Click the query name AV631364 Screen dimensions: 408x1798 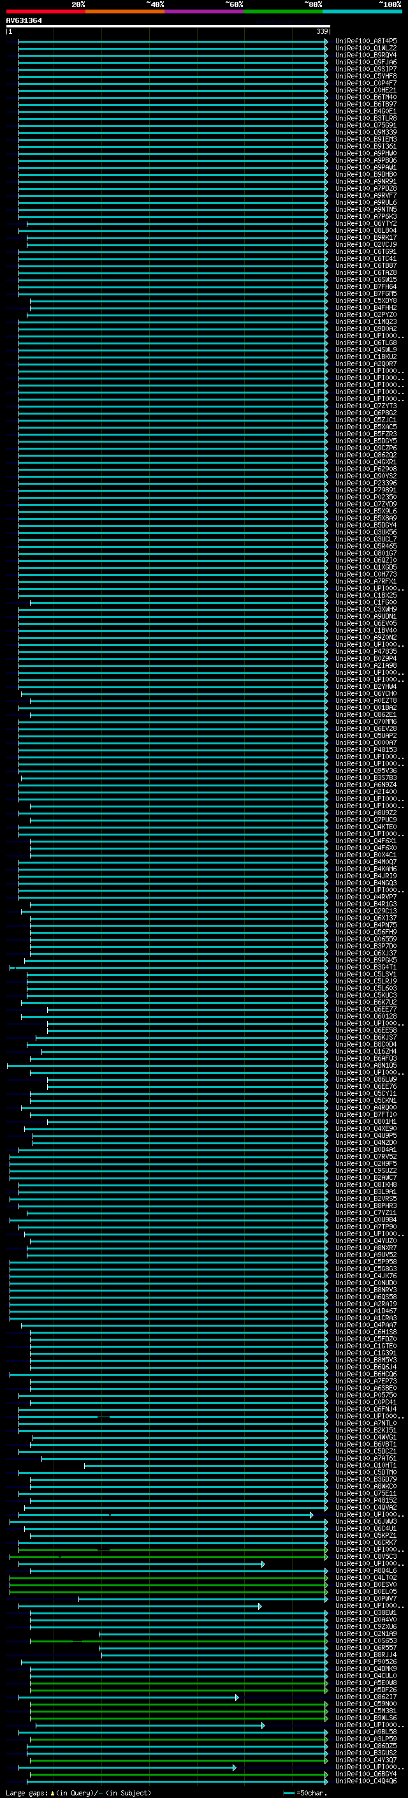pyautogui.click(x=24, y=20)
